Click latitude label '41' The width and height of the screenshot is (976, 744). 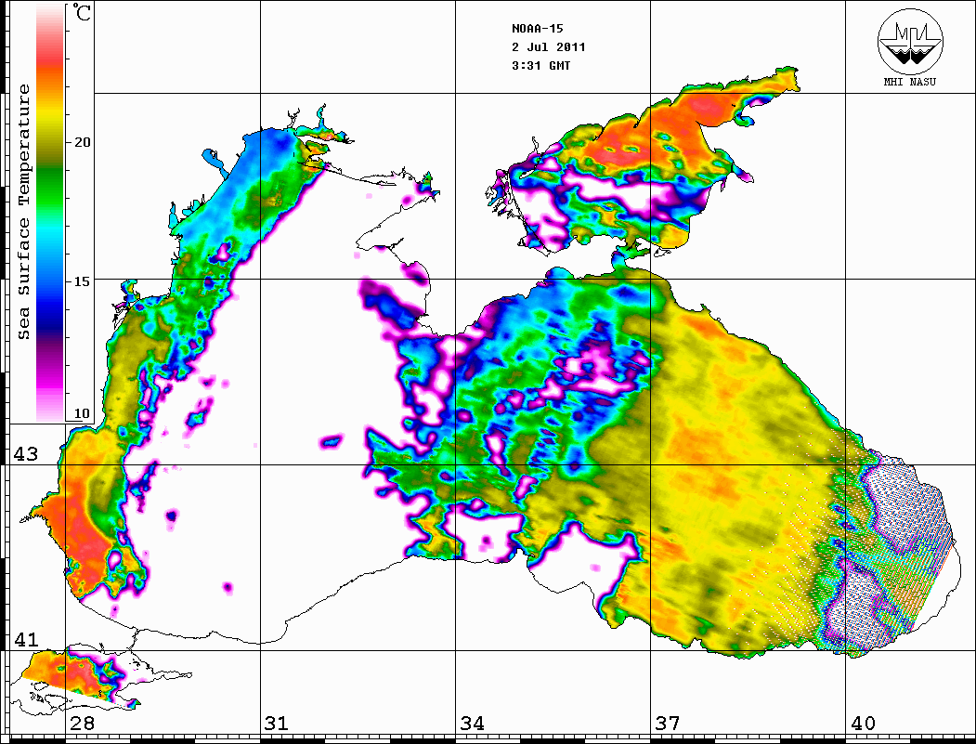click(25, 640)
